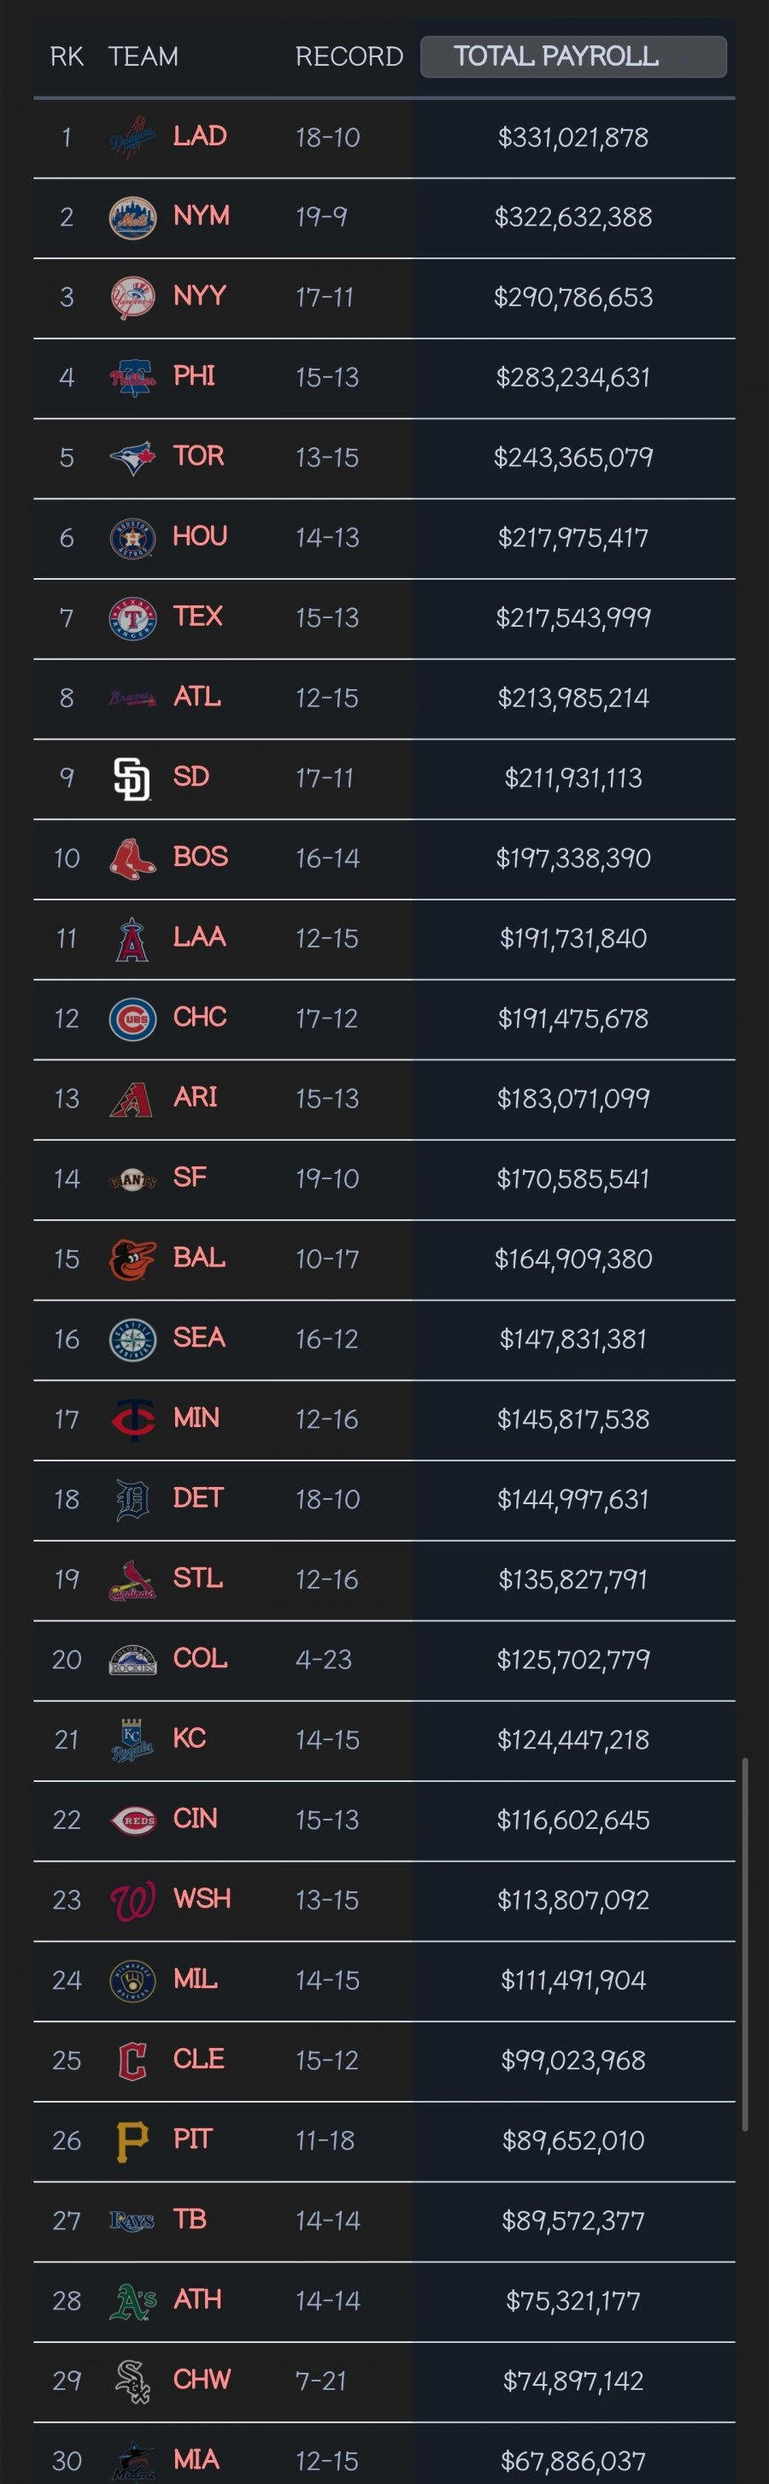Click the Mets team logo

click(132, 217)
